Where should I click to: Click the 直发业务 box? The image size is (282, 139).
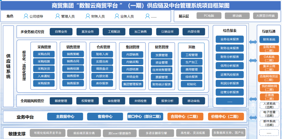click(x=87, y=31)
